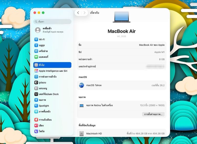This screenshot has height=144, width=197.
Task: Click the user avatar for Apple sign-in
Action: (38, 30)
